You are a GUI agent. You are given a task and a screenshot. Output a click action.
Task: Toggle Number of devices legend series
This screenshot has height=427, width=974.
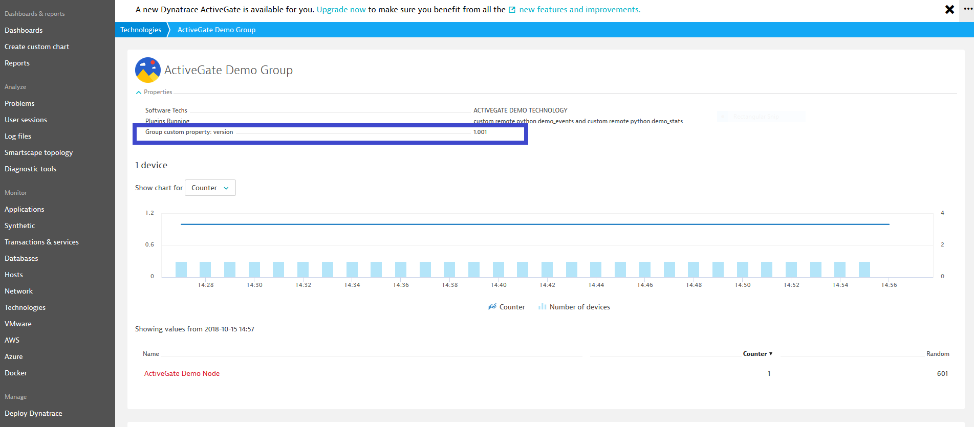coord(574,307)
